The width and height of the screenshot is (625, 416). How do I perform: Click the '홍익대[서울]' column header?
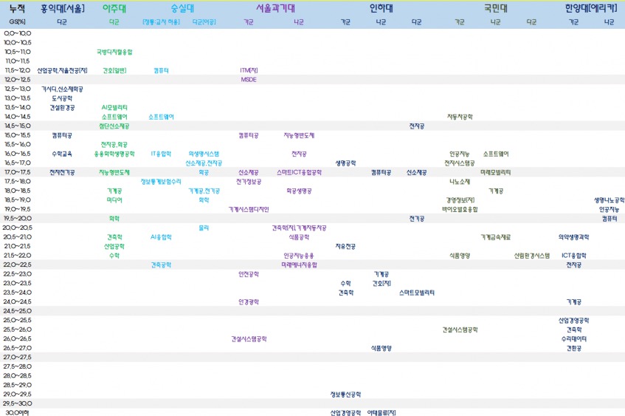coord(63,8)
